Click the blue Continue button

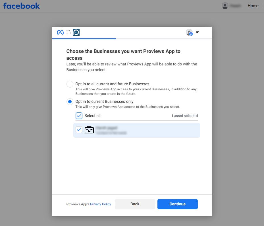pos(177,204)
